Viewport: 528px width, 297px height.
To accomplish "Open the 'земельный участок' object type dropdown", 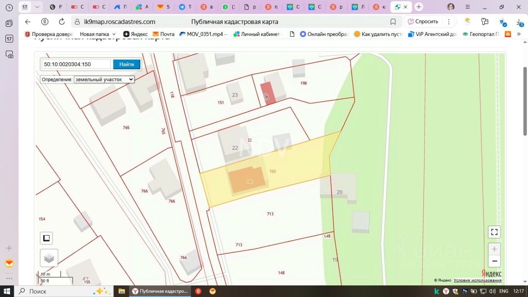I will (104, 79).
